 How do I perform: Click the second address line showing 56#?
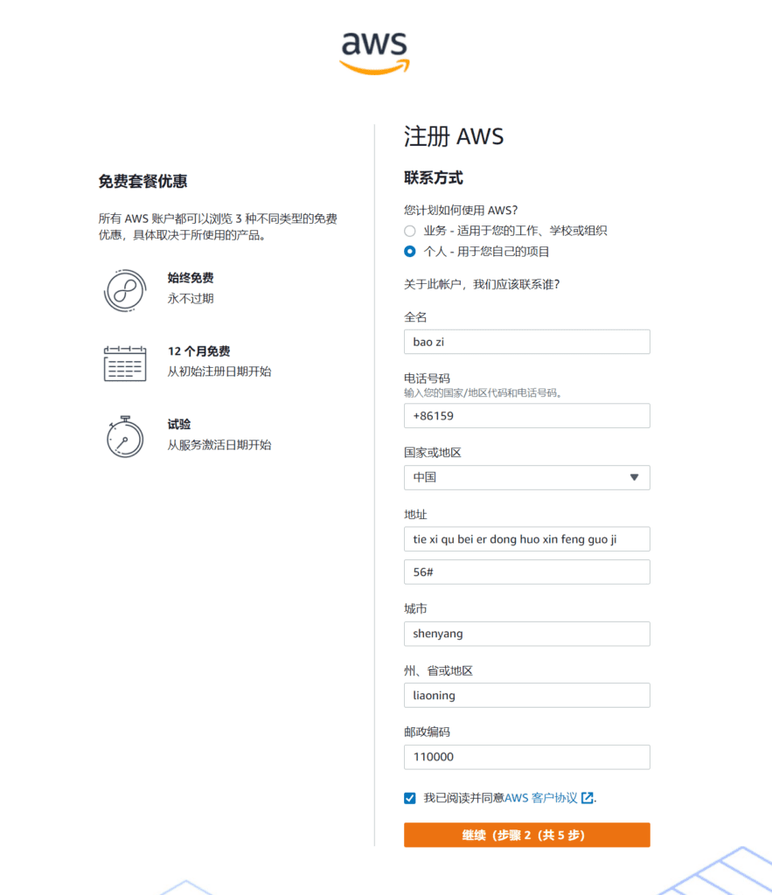coord(526,572)
